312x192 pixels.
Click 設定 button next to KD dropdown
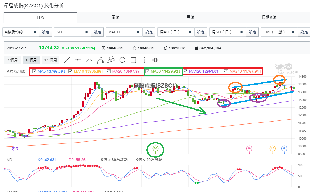click(97, 32)
